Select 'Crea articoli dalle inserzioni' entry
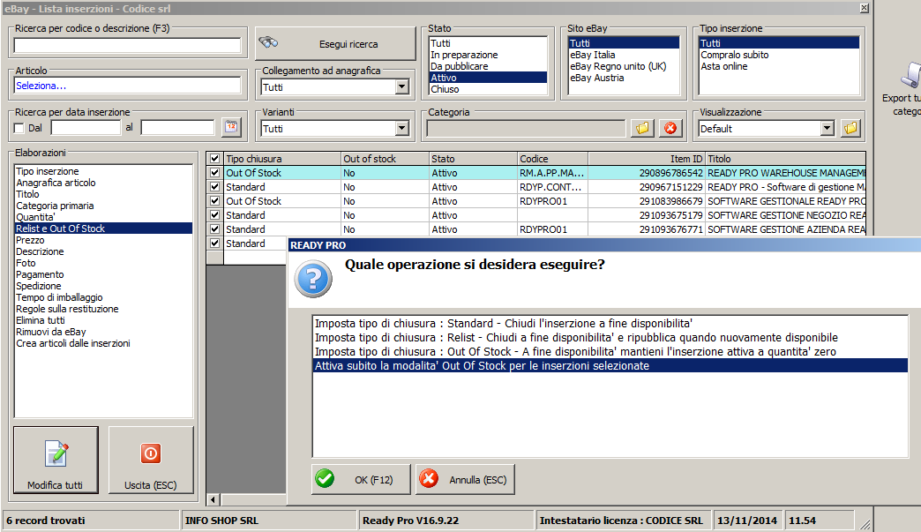921x532 pixels. [x=73, y=343]
